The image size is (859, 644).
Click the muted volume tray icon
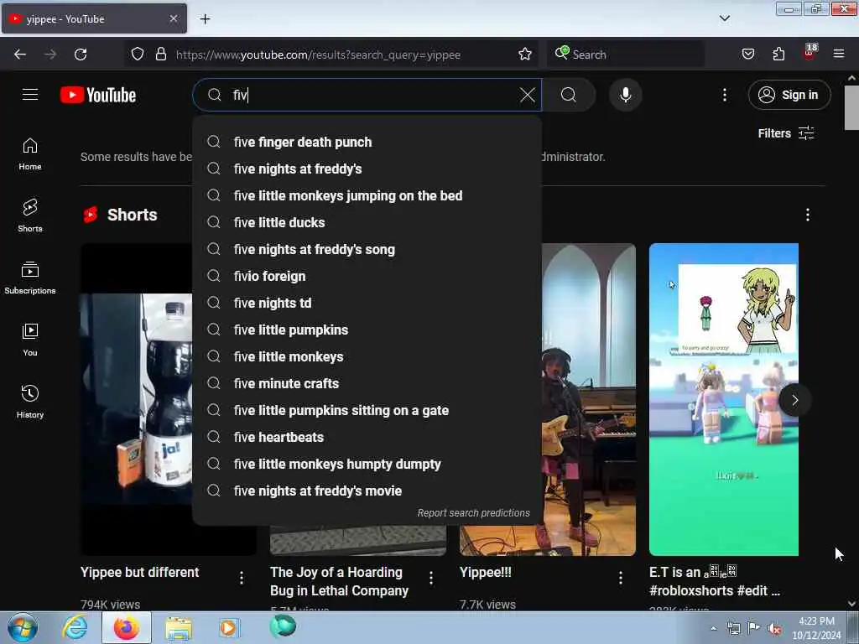774,629
